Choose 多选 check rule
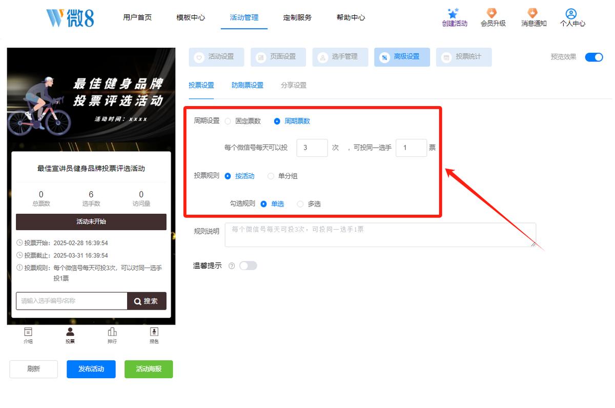 tap(309, 203)
